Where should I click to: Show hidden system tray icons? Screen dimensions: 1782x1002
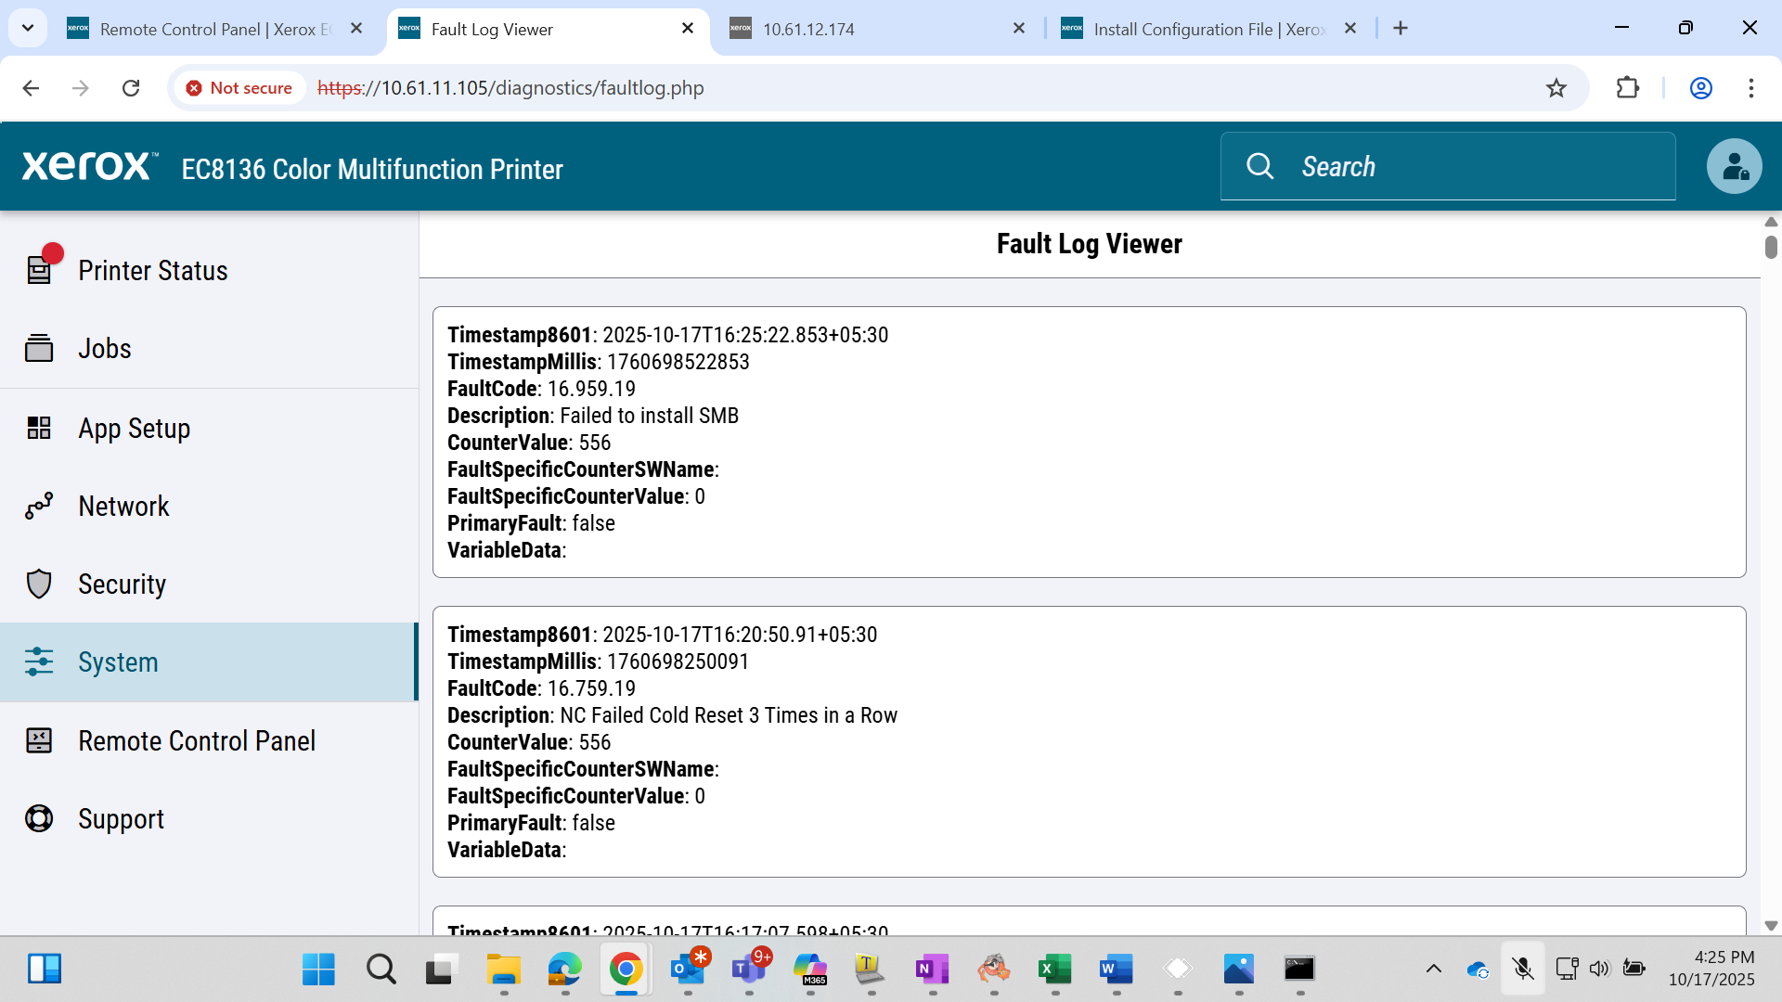(1434, 969)
